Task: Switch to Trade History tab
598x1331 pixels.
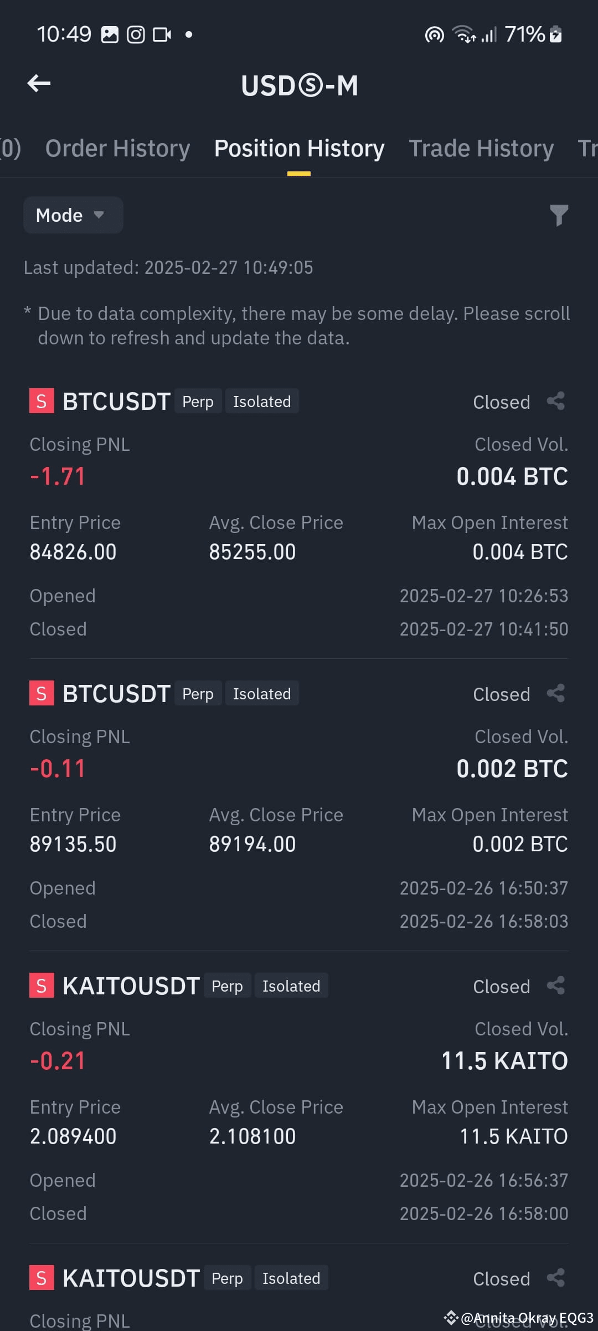Action: (x=481, y=149)
